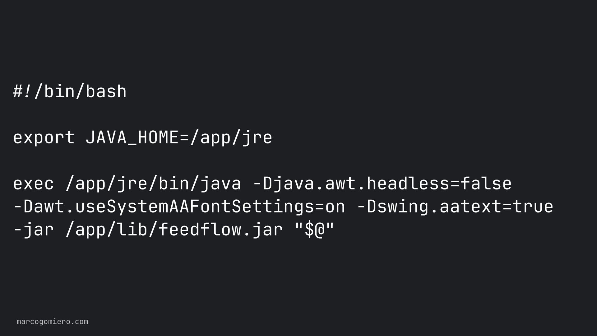
Task: Click the word feedflow in jar path
Action: click(x=200, y=230)
